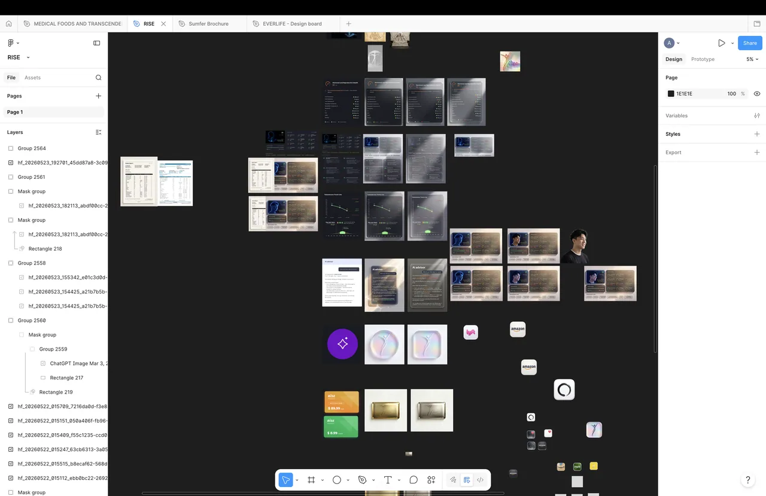Open the Actions resources tool
Image resolution: width=766 pixels, height=496 pixels.
(431, 480)
